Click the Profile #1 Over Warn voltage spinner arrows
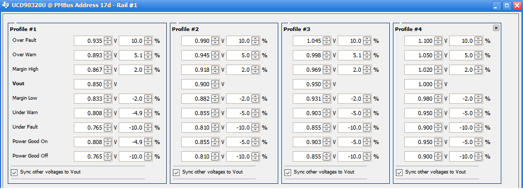 108,55
